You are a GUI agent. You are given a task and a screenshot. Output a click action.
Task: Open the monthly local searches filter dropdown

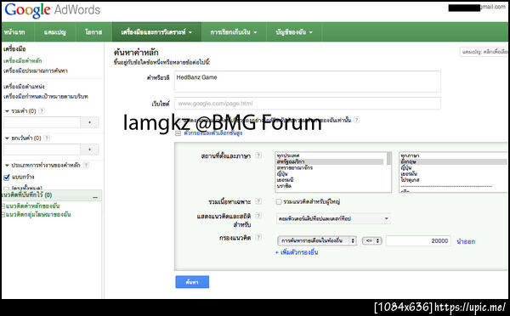pos(317,241)
